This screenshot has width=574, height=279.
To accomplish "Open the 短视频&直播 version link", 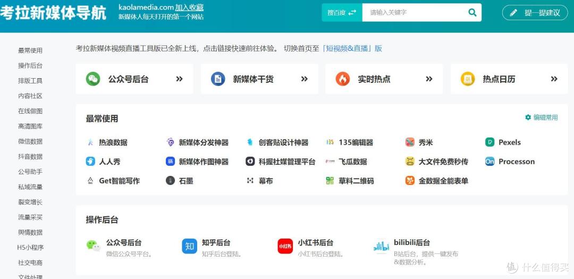I will [352, 48].
